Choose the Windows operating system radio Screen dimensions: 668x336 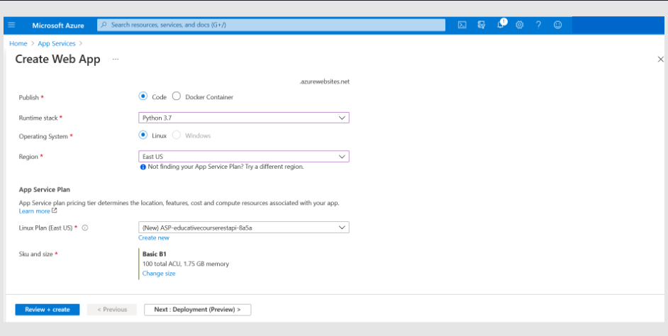pyautogui.click(x=177, y=135)
